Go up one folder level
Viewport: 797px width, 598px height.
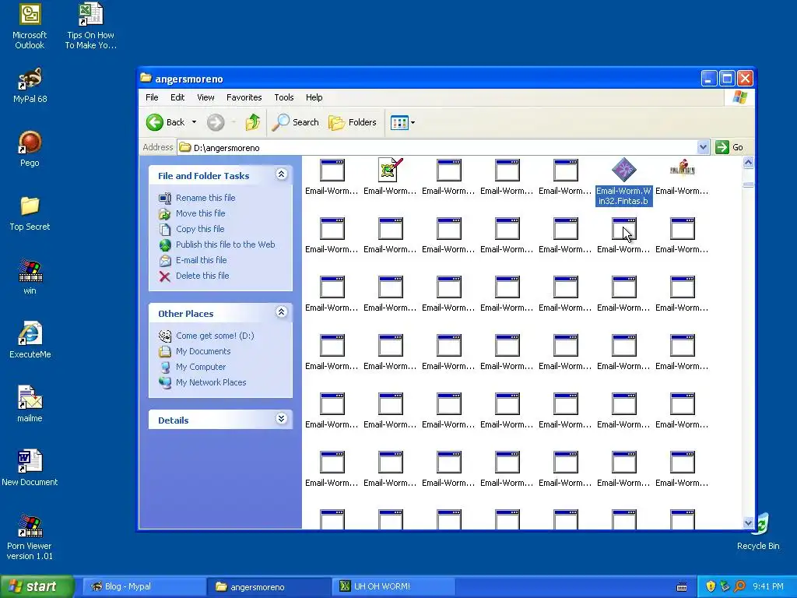click(x=253, y=122)
